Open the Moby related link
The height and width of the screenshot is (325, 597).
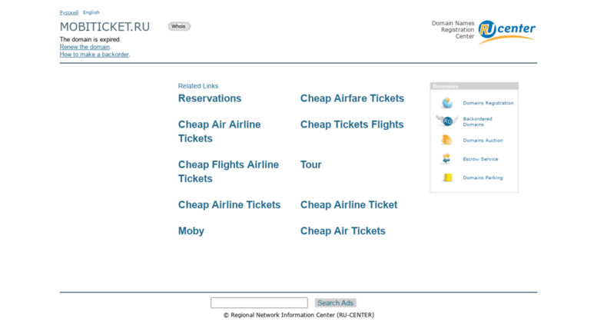coord(191,231)
